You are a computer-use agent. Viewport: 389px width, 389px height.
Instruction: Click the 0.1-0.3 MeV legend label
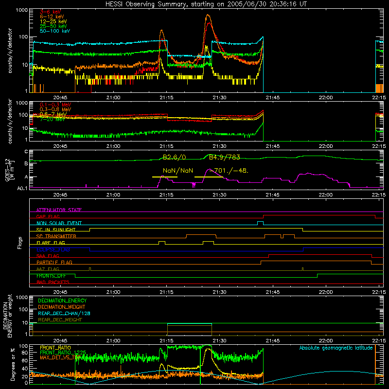point(55,105)
